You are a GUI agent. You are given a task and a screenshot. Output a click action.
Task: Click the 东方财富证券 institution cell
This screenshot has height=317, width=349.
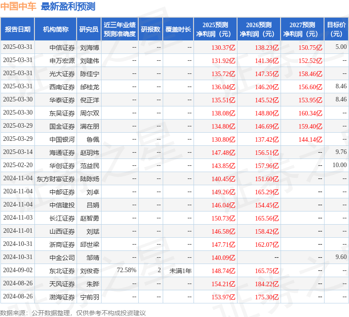pyautogui.click(x=56, y=179)
